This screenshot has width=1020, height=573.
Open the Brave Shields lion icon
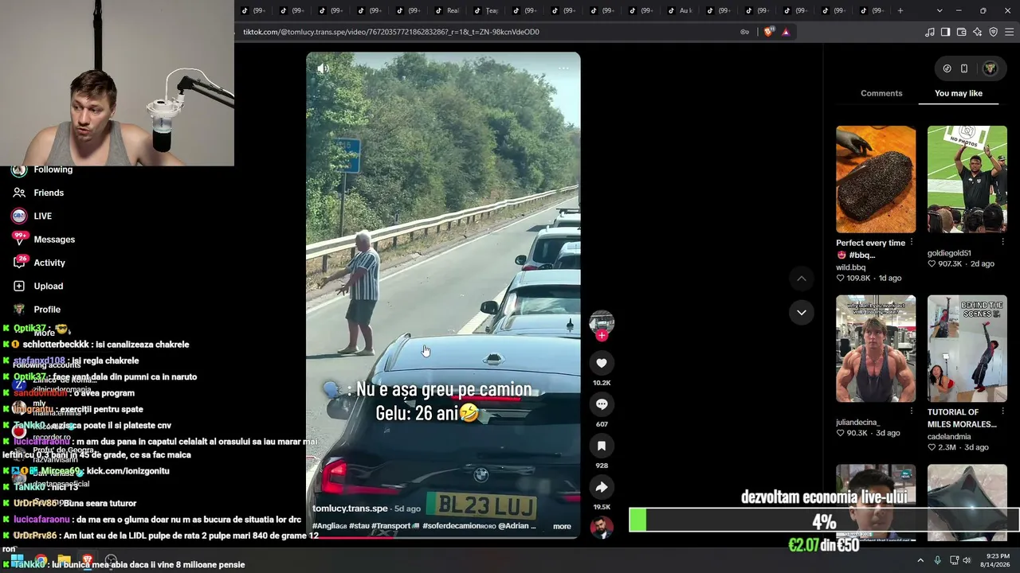(x=768, y=32)
